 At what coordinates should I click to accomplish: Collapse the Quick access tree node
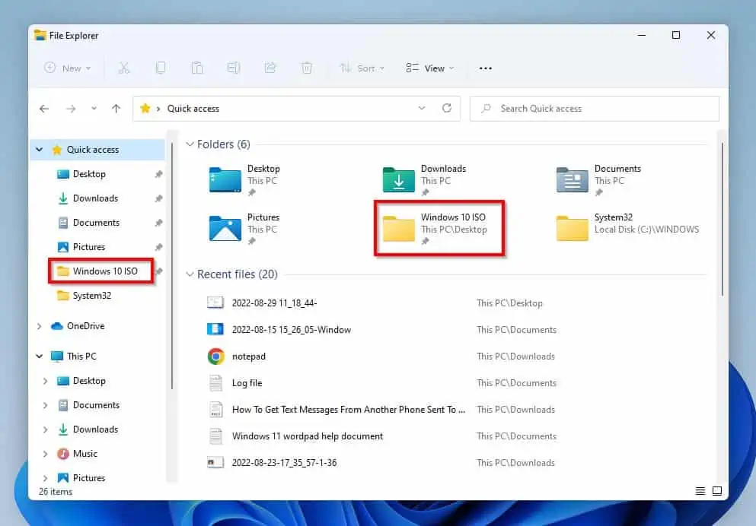click(x=40, y=150)
